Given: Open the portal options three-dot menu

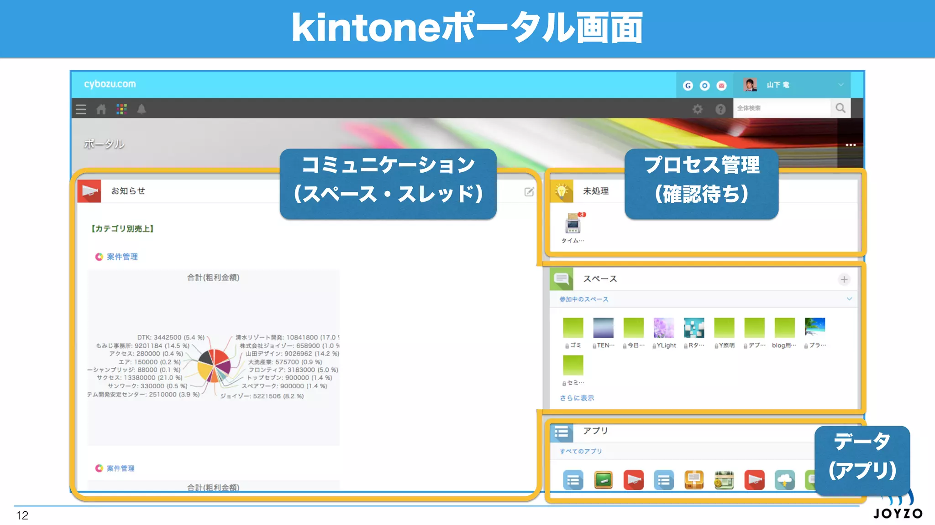Looking at the screenshot, I should coord(851,145).
